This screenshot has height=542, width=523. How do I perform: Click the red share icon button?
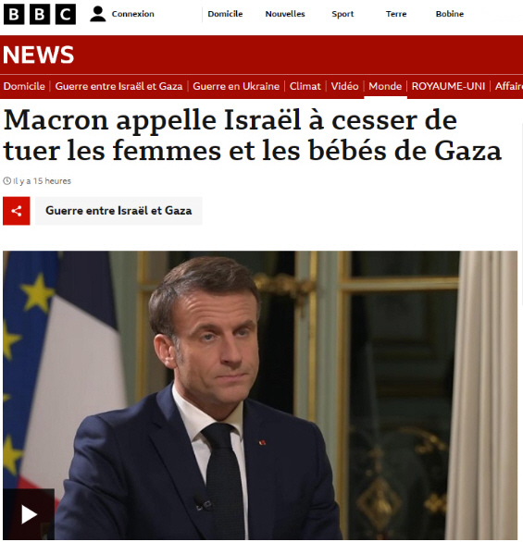17,211
